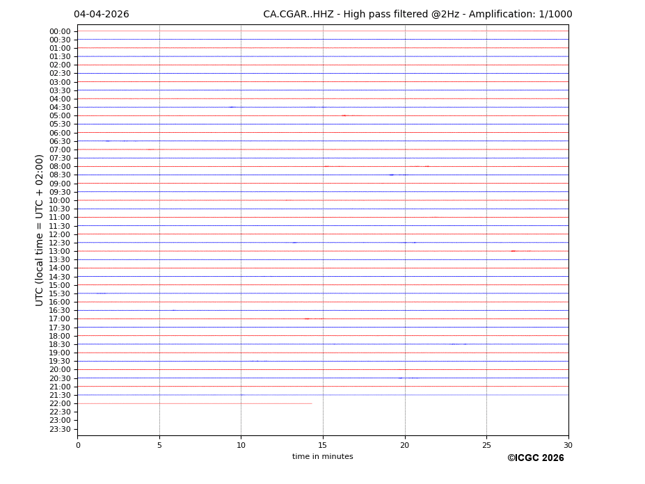Image resolution: width=645 pixels, height=484 pixels.
Task: Click the 22:00 time row label
Action: click(60, 403)
